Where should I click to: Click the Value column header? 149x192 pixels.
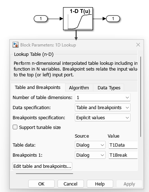[114, 136]
